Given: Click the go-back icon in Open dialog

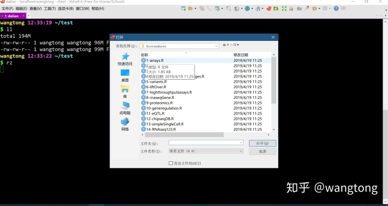Looking at the screenshot, I should (x=224, y=45).
